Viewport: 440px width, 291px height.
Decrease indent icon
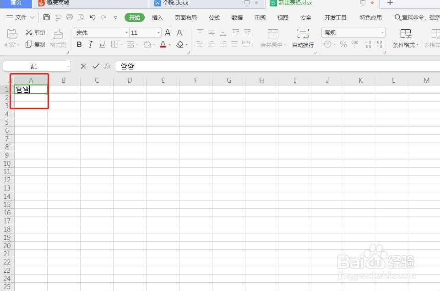click(236, 32)
